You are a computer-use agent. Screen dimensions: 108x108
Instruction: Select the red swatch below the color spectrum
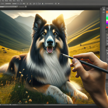point(107,27)
